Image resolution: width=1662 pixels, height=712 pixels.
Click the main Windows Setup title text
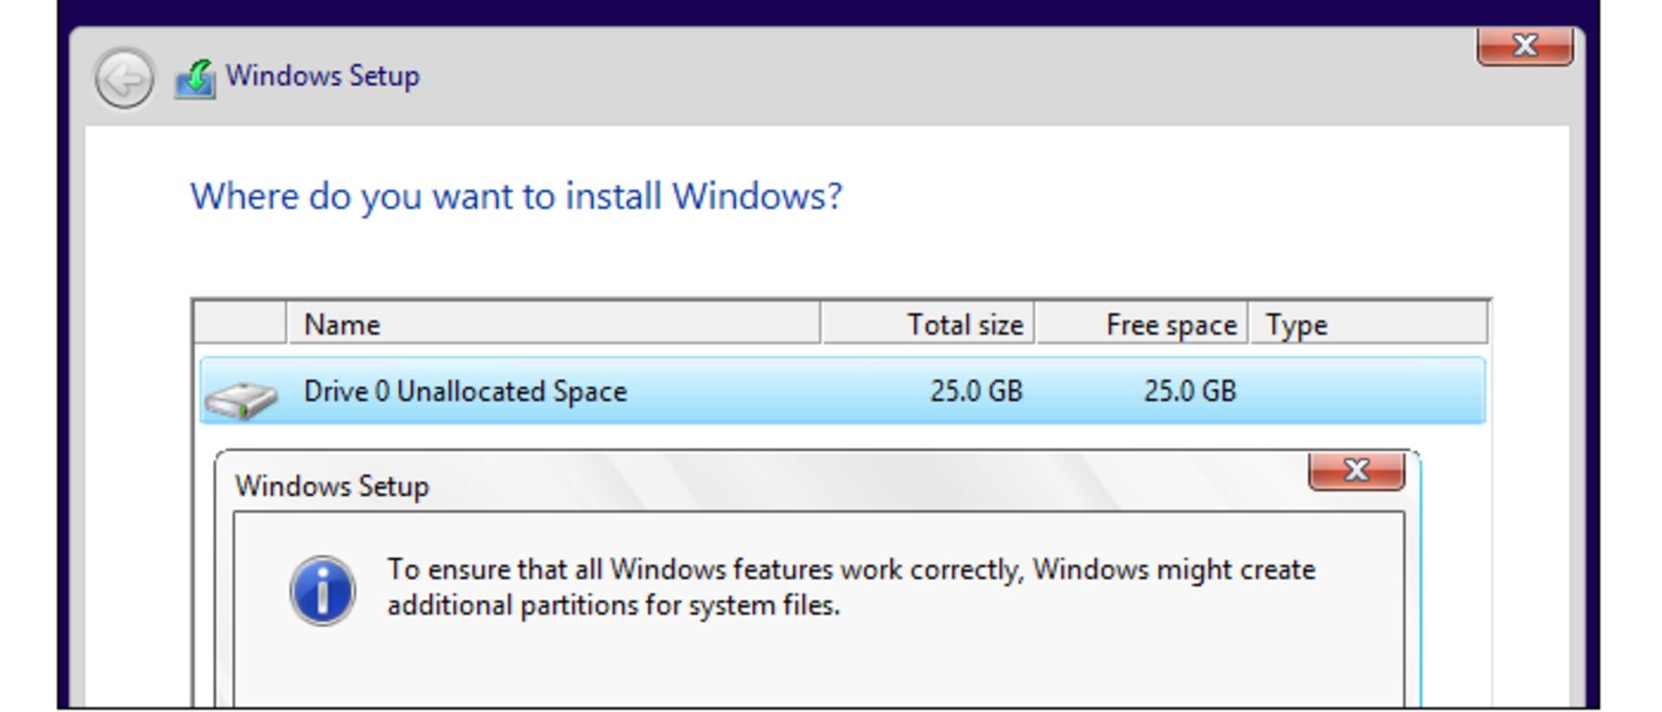click(323, 75)
